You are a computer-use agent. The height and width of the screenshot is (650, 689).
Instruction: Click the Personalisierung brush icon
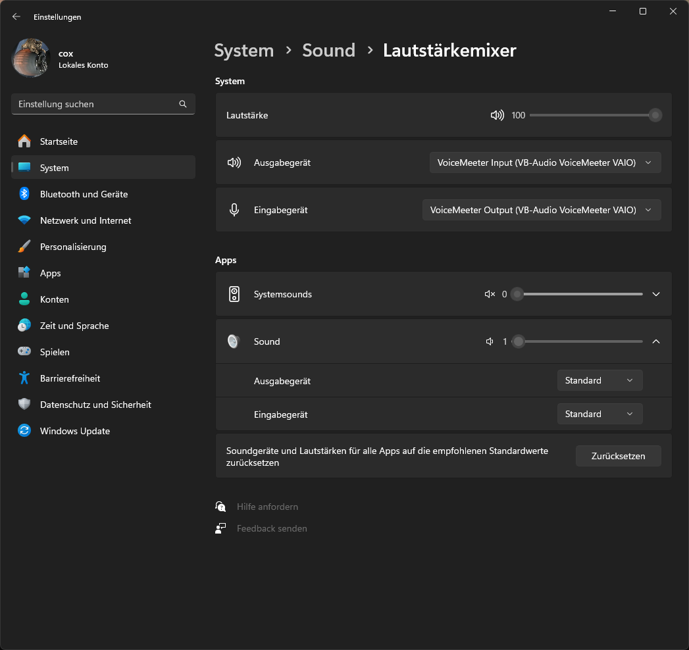(24, 247)
